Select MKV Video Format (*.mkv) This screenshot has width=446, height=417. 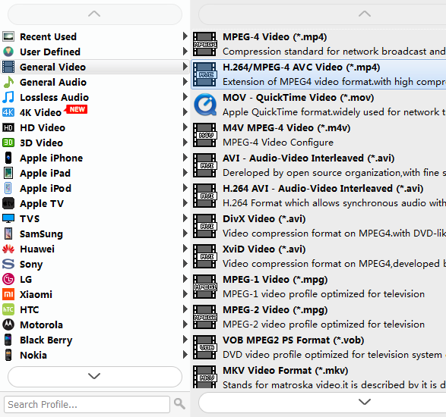coord(318,377)
